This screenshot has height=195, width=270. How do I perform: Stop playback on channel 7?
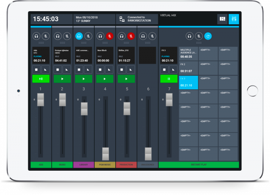click(x=164, y=69)
